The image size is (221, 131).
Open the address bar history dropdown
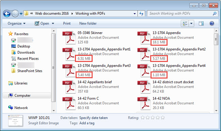tap(135, 14)
